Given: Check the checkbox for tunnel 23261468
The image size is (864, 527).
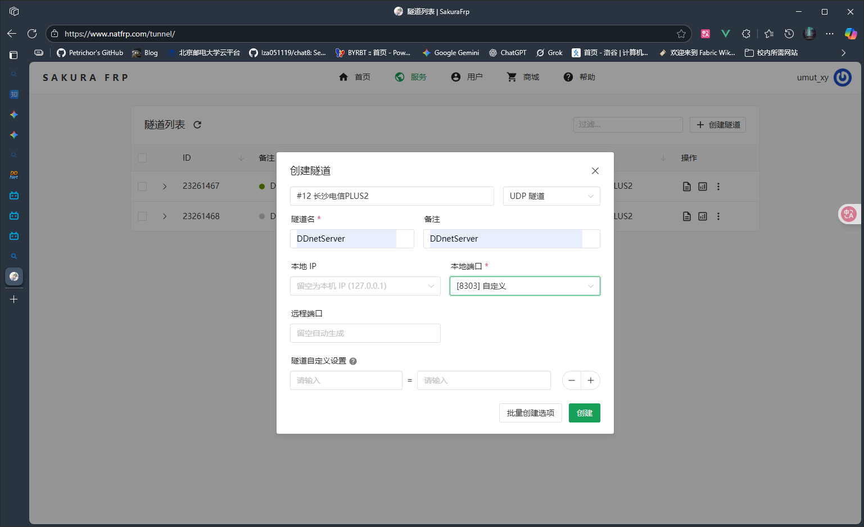Looking at the screenshot, I should (x=142, y=216).
